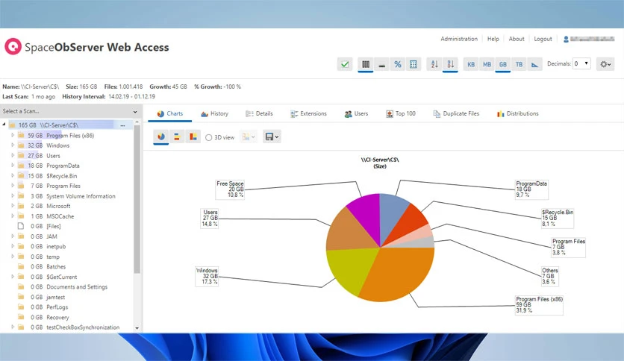Click the SpaceObServer pink logo
This screenshot has width=624, height=361.
coord(13,46)
